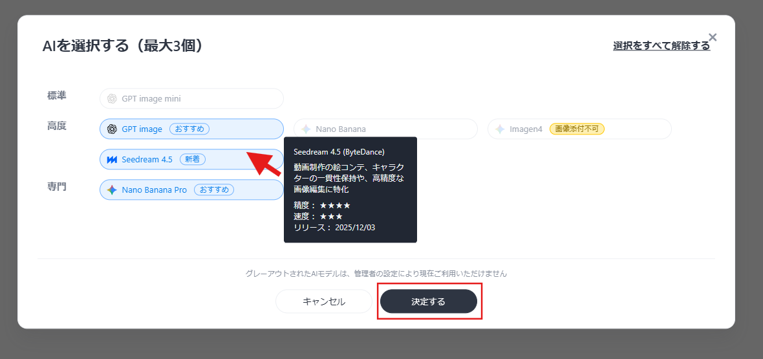Click the 画像添付不可 badge on Imagen4
This screenshot has height=359, width=763.
point(577,129)
